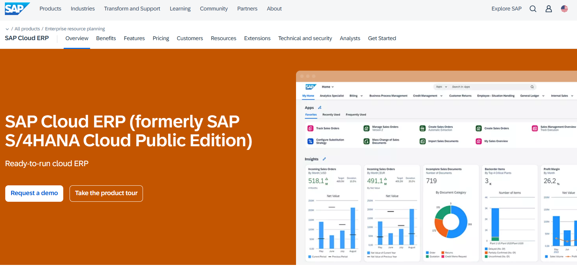This screenshot has width=577, height=274.
Task: Open the Products menu
Action: [x=50, y=9]
